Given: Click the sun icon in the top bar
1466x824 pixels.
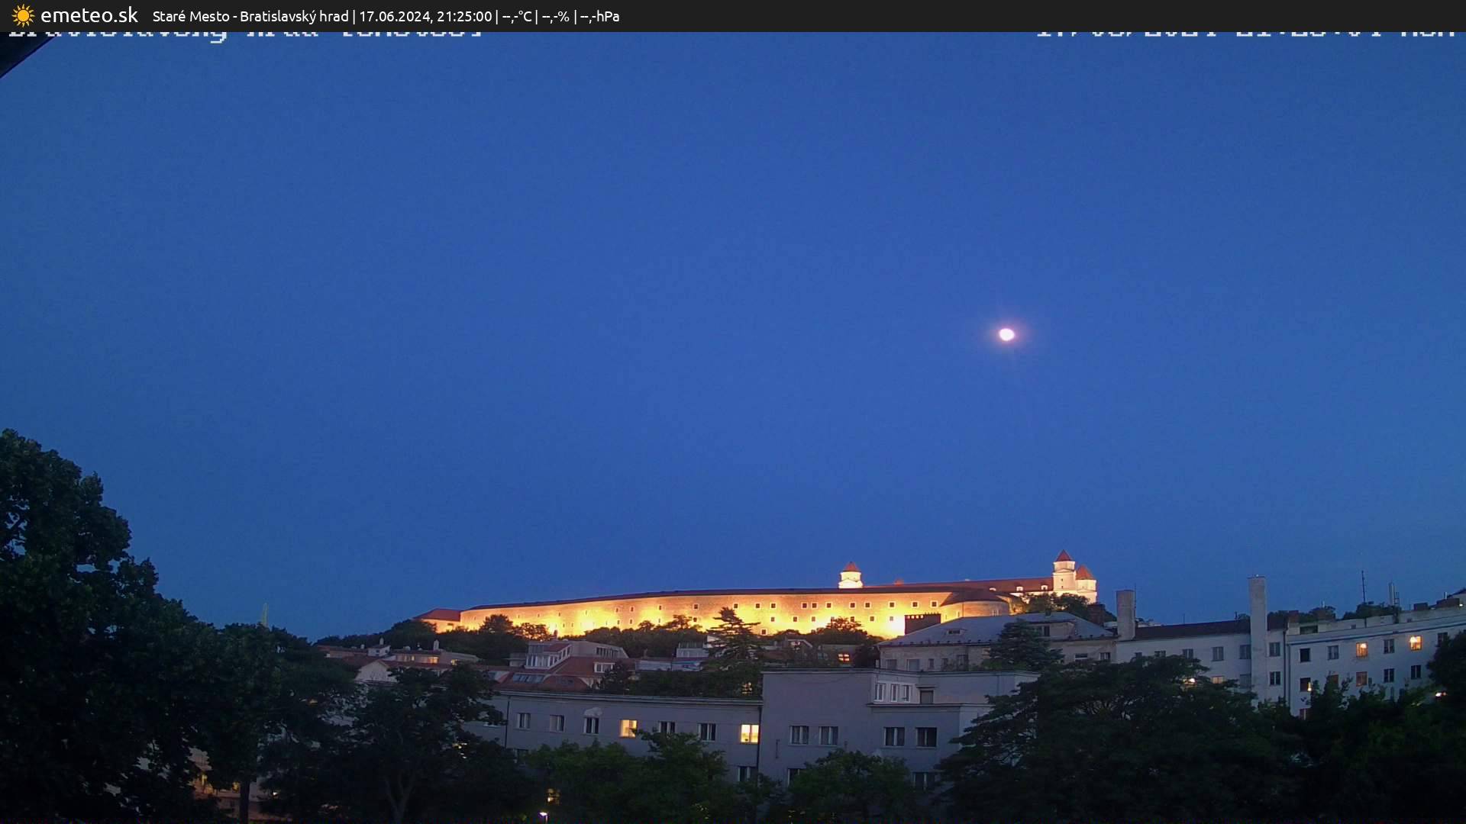Looking at the screenshot, I should [23, 15].
